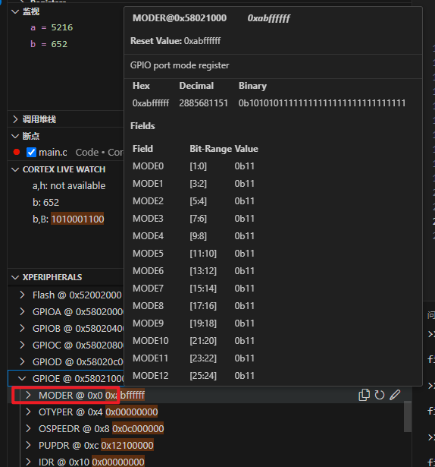This screenshot has width=435, height=467.
Task: Edit the MODER register value with pencil icon
Action: [x=395, y=395]
